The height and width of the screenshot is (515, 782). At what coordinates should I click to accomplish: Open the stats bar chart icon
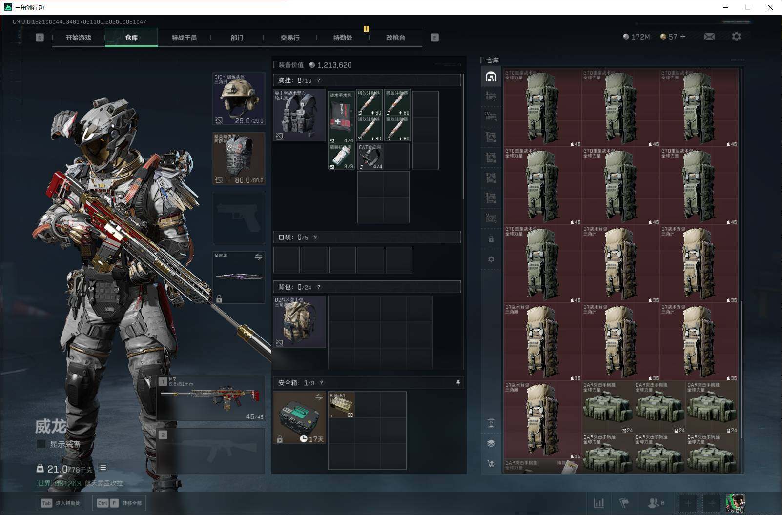[598, 503]
